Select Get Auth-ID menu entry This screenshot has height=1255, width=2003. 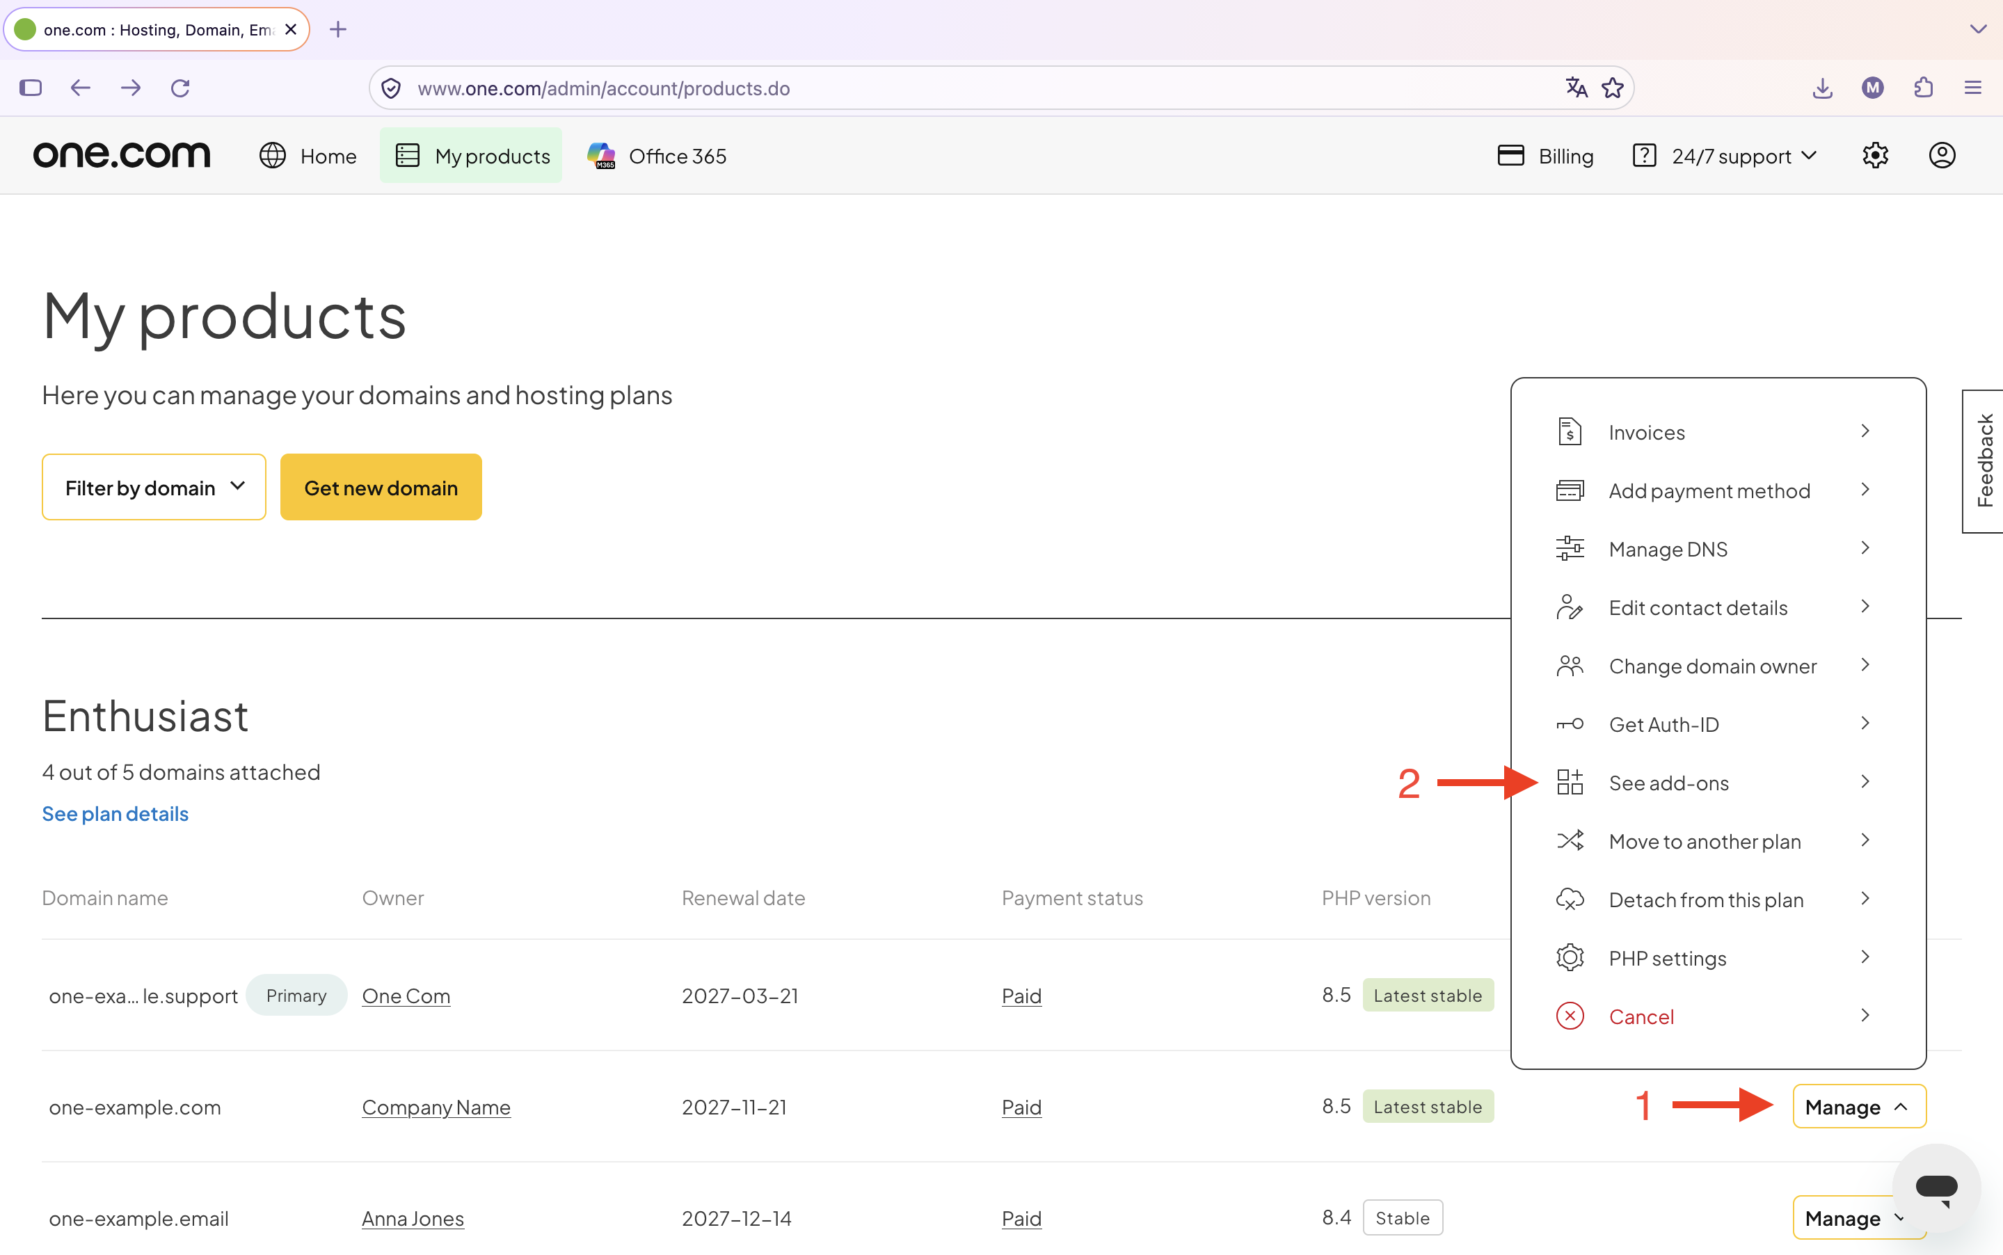pyautogui.click(x=1718, y=724)
